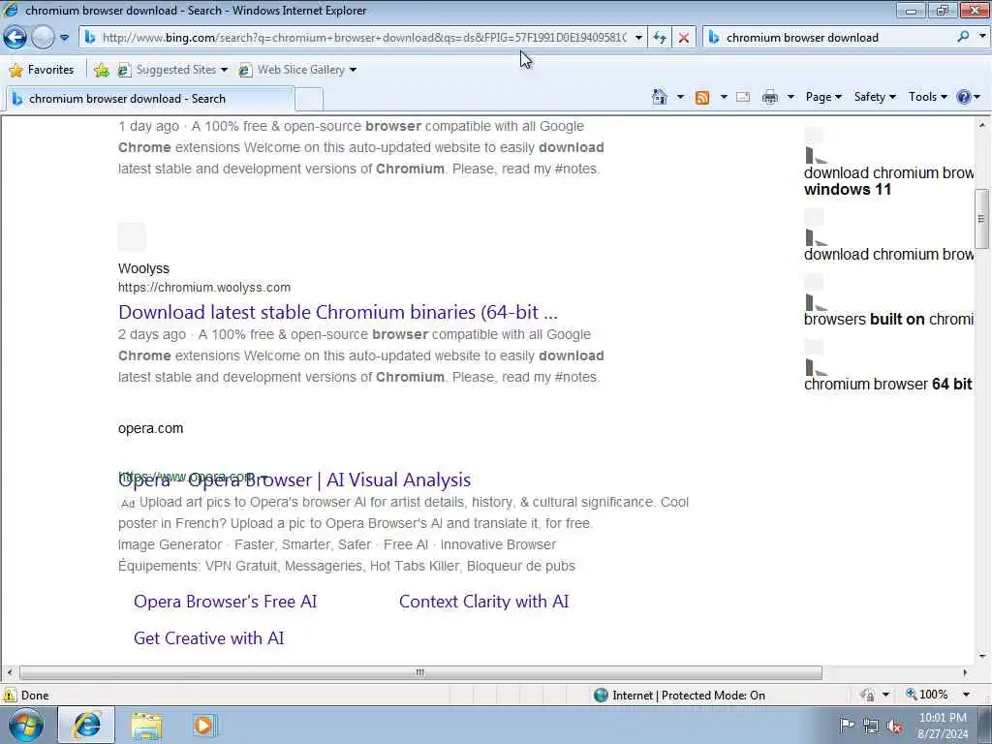Open the Favorites star button
The height and width of the screenshot is (744, 992).
click(43, 70)
